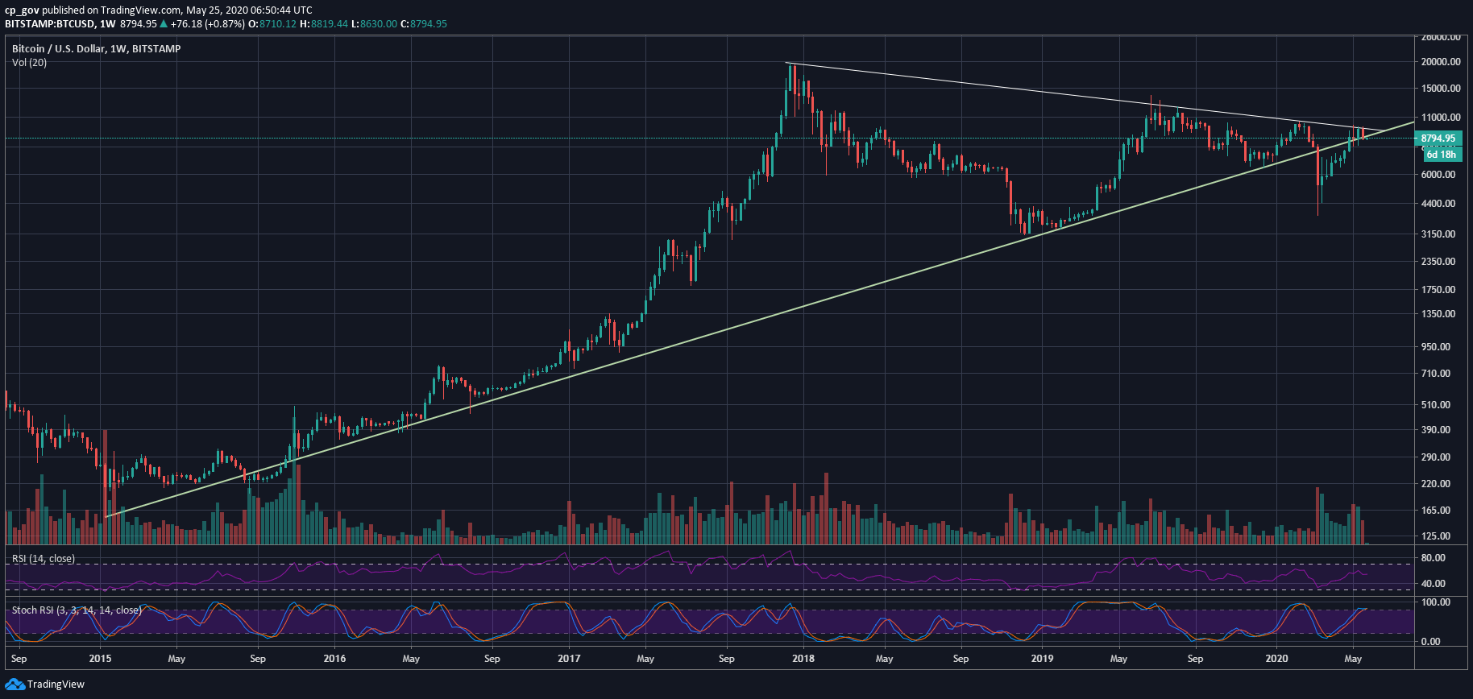The height and width of the screenshot is (699, 1473).
Task: Click the 125.00 price axis label
Action: pos(1436,536)
